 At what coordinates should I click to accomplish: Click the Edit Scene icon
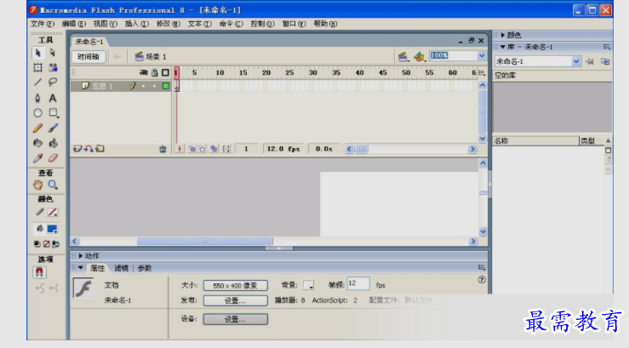(403, 57)
